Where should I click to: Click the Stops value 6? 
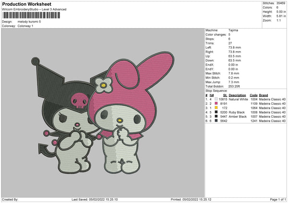click(229, 39)
